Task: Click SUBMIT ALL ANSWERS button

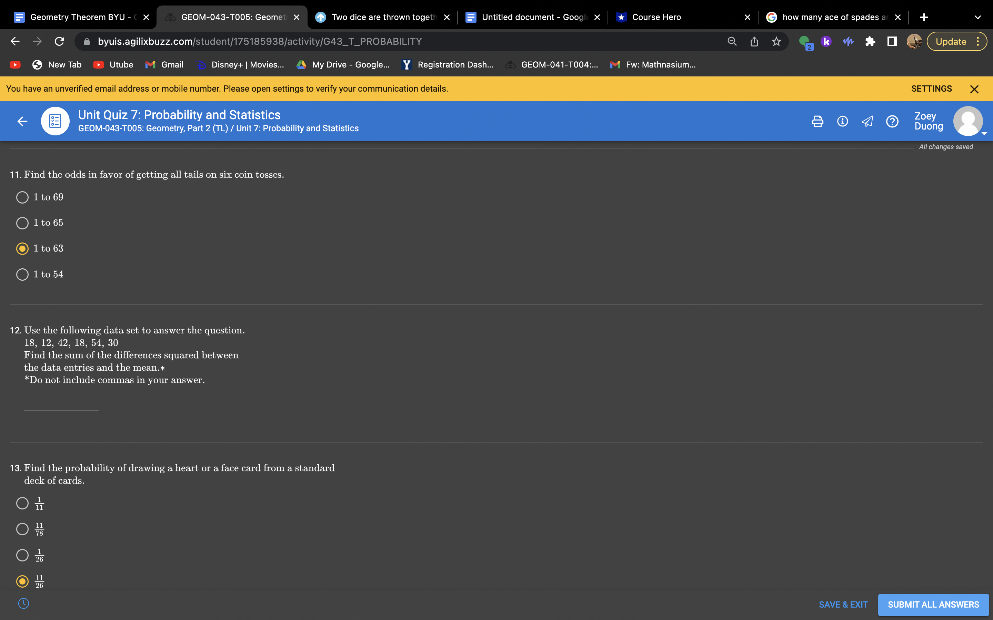Action: [933, 604]
